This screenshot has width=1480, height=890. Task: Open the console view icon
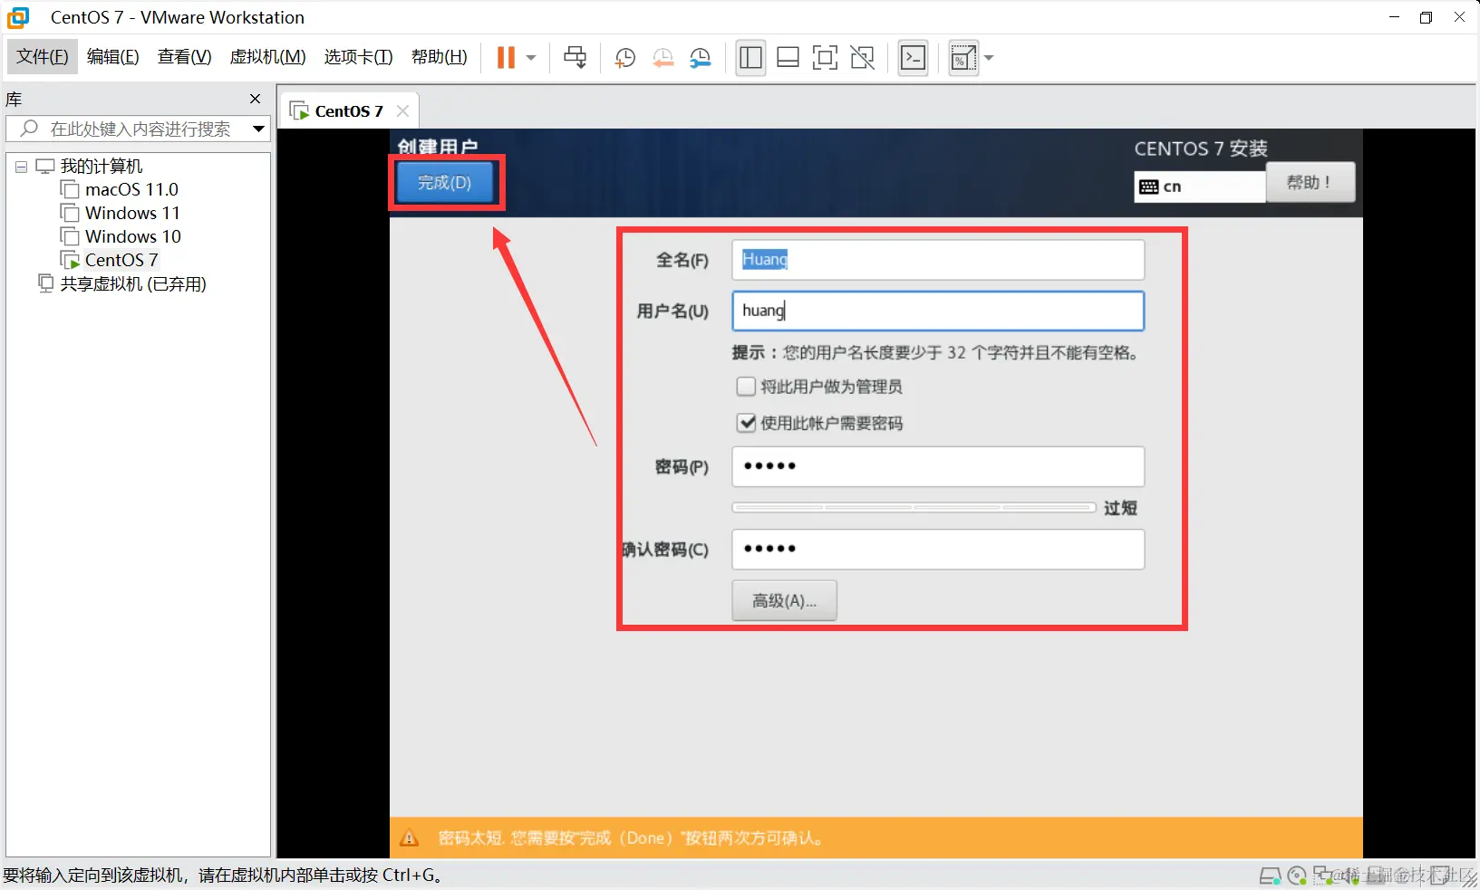tap(913, 58)
